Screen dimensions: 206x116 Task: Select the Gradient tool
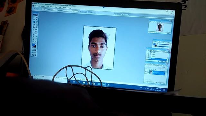point(36,29)
